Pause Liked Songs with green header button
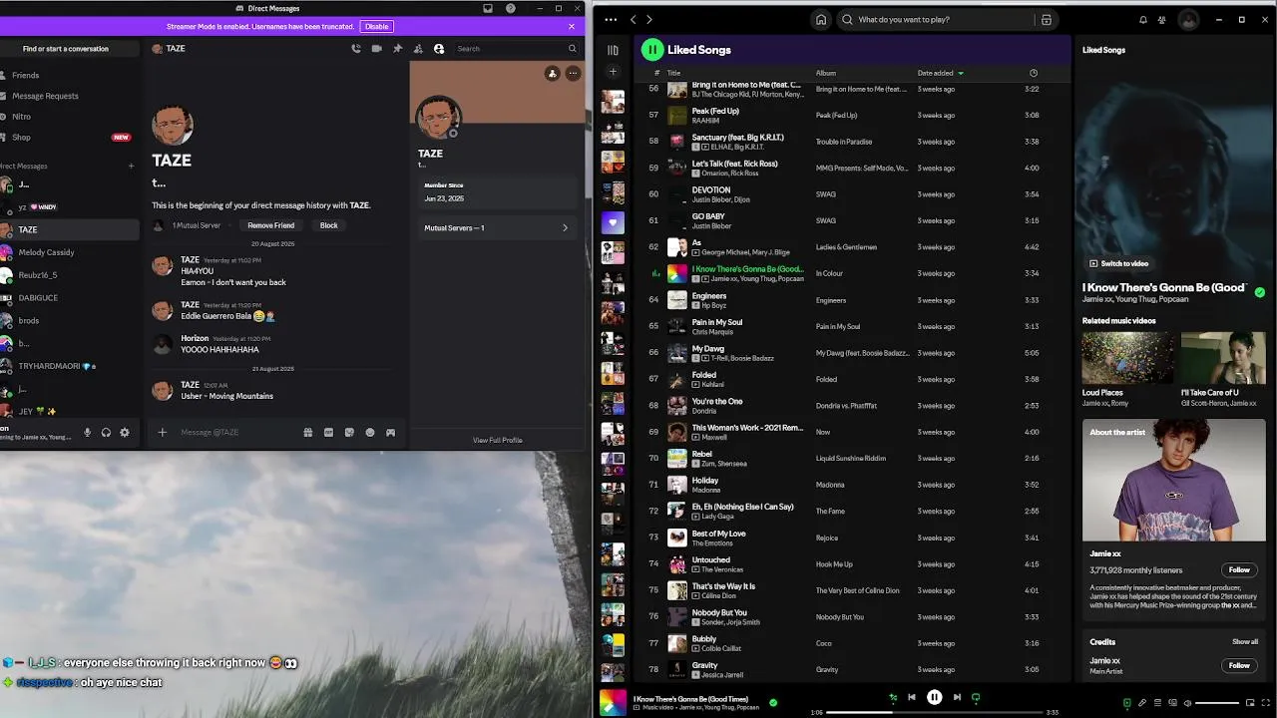Screen dimensions: 1277x718 point(652,49)
